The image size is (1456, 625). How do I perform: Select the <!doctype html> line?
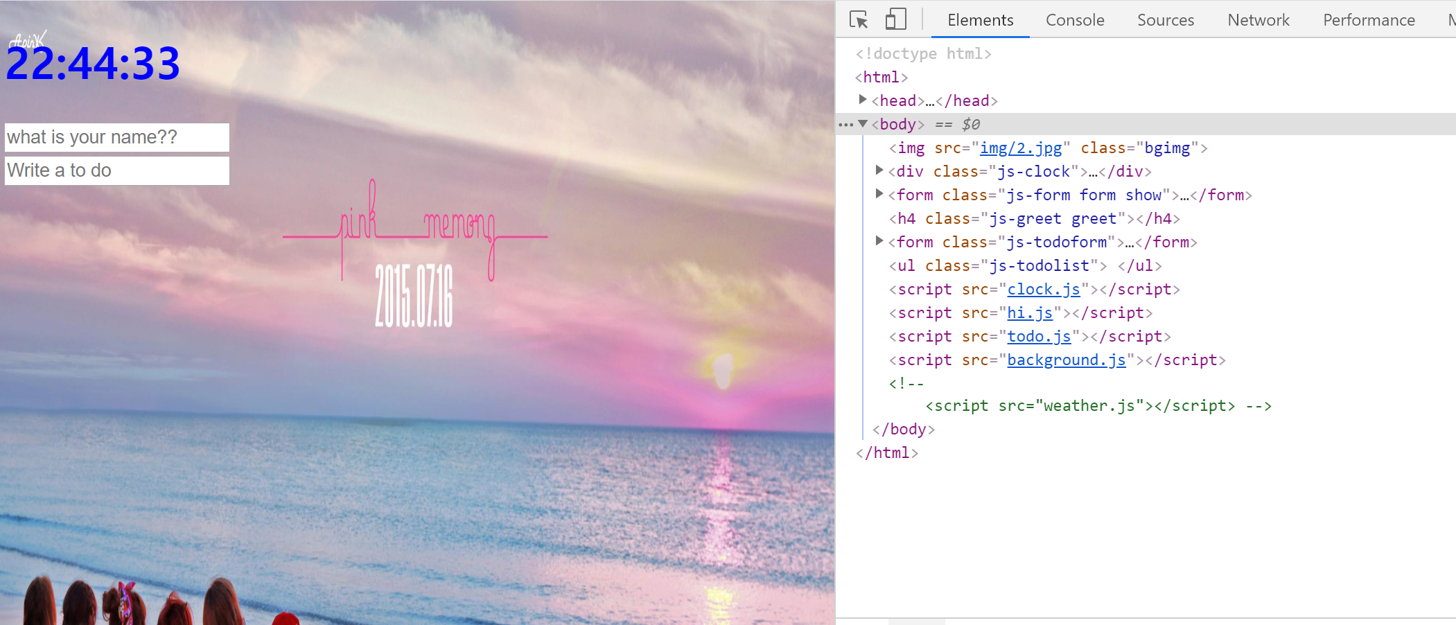click(923, 53)
